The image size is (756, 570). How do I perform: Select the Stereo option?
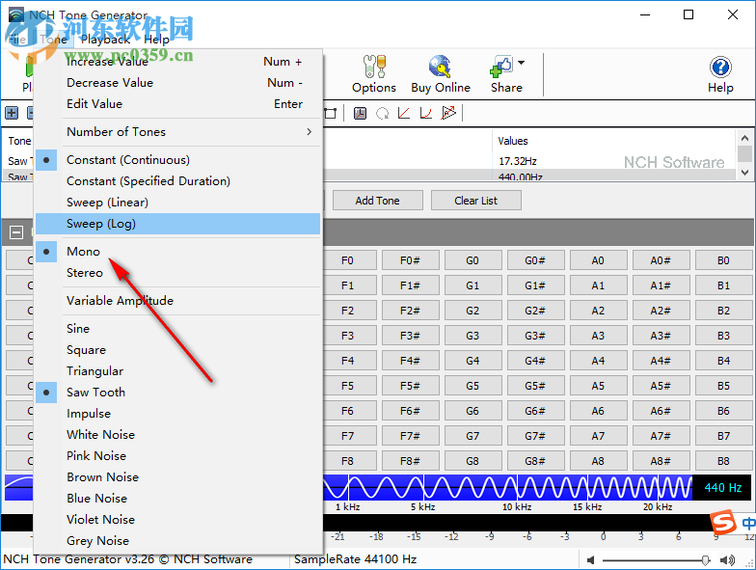tap(85, 273)
